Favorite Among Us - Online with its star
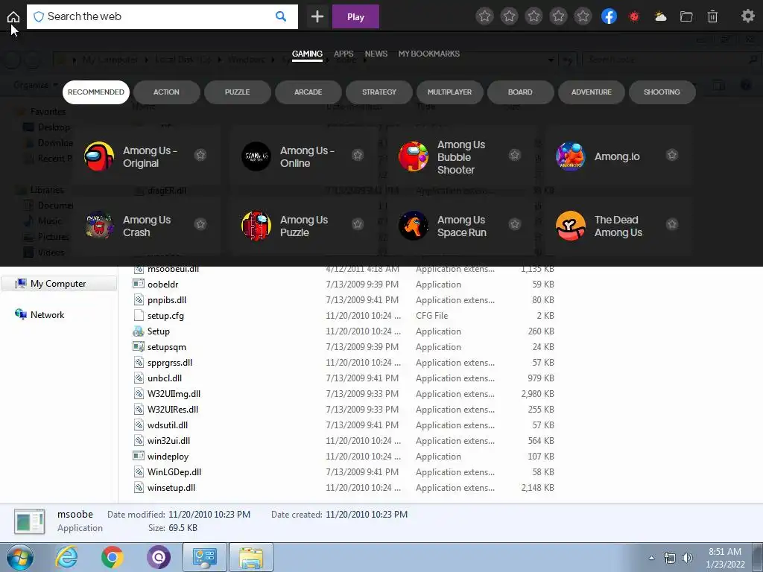 (357, 155)
